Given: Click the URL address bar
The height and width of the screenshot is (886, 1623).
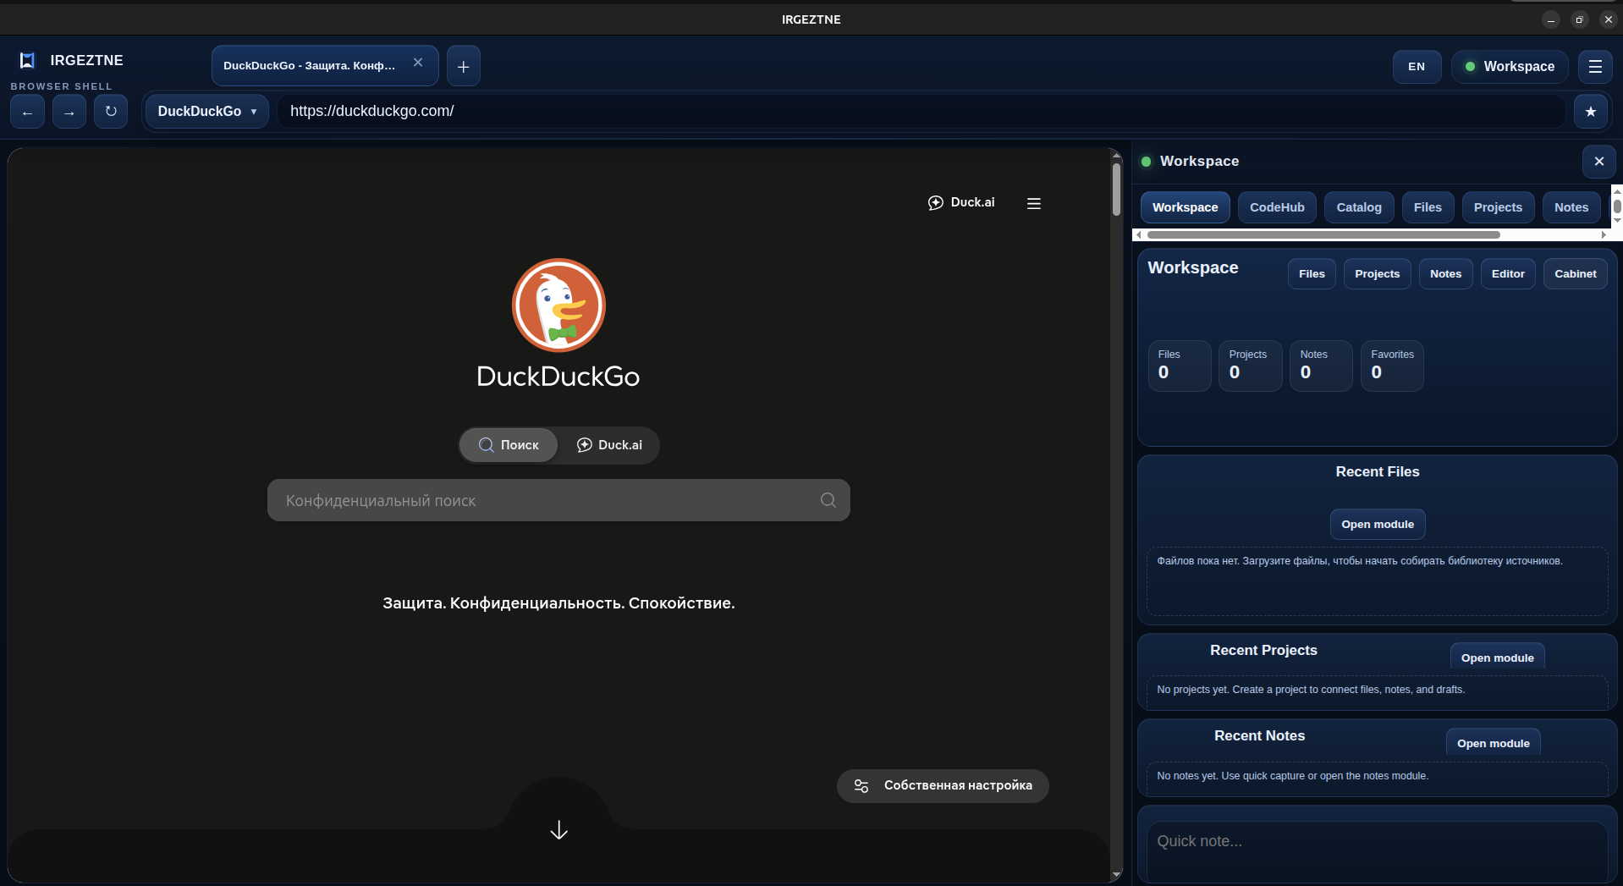Looking at the screenshot, I should point(922,112).
